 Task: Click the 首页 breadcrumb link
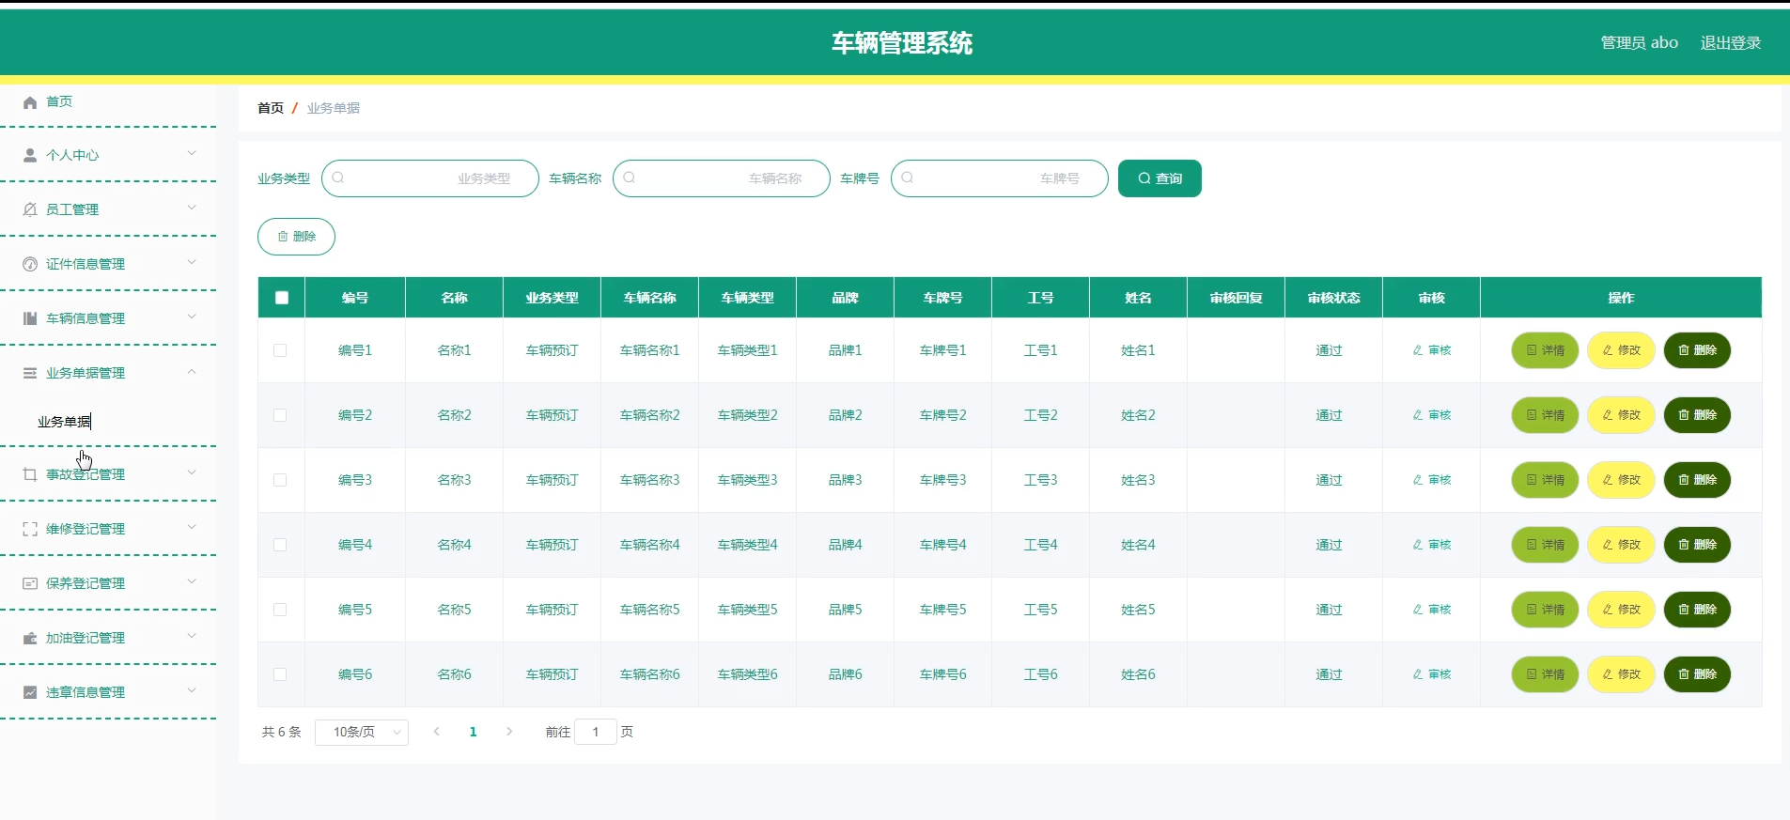271,108
